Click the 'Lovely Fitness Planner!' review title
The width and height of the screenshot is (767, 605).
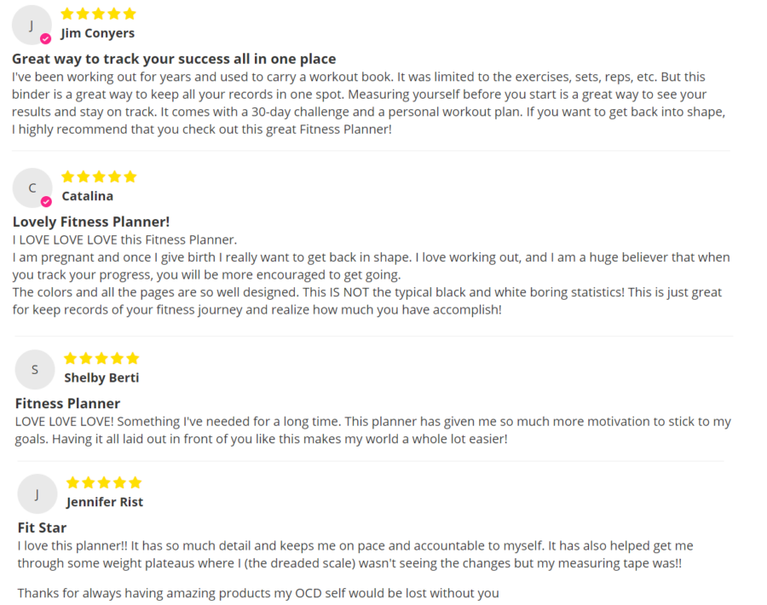click(x=91, y=222)
